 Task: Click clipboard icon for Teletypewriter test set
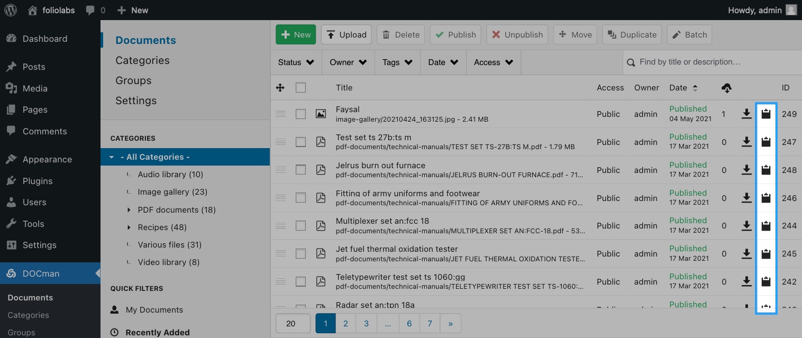coord(765,281)
